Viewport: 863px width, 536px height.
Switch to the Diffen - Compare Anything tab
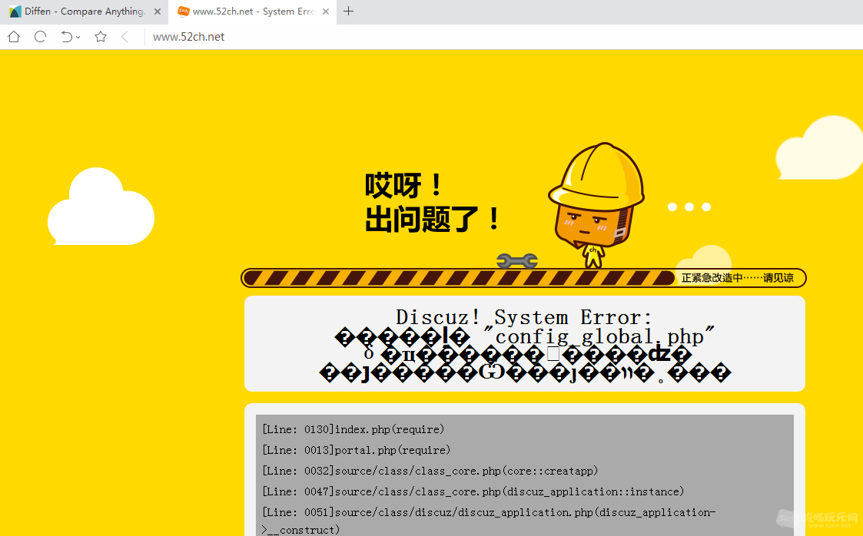tap(84, 12)
